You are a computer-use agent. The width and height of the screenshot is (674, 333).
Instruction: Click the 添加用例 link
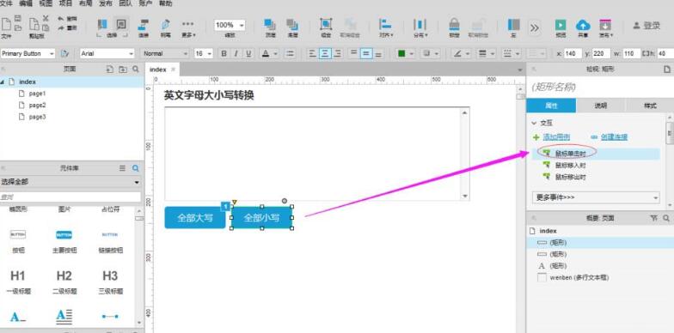[x=556, y=137]
